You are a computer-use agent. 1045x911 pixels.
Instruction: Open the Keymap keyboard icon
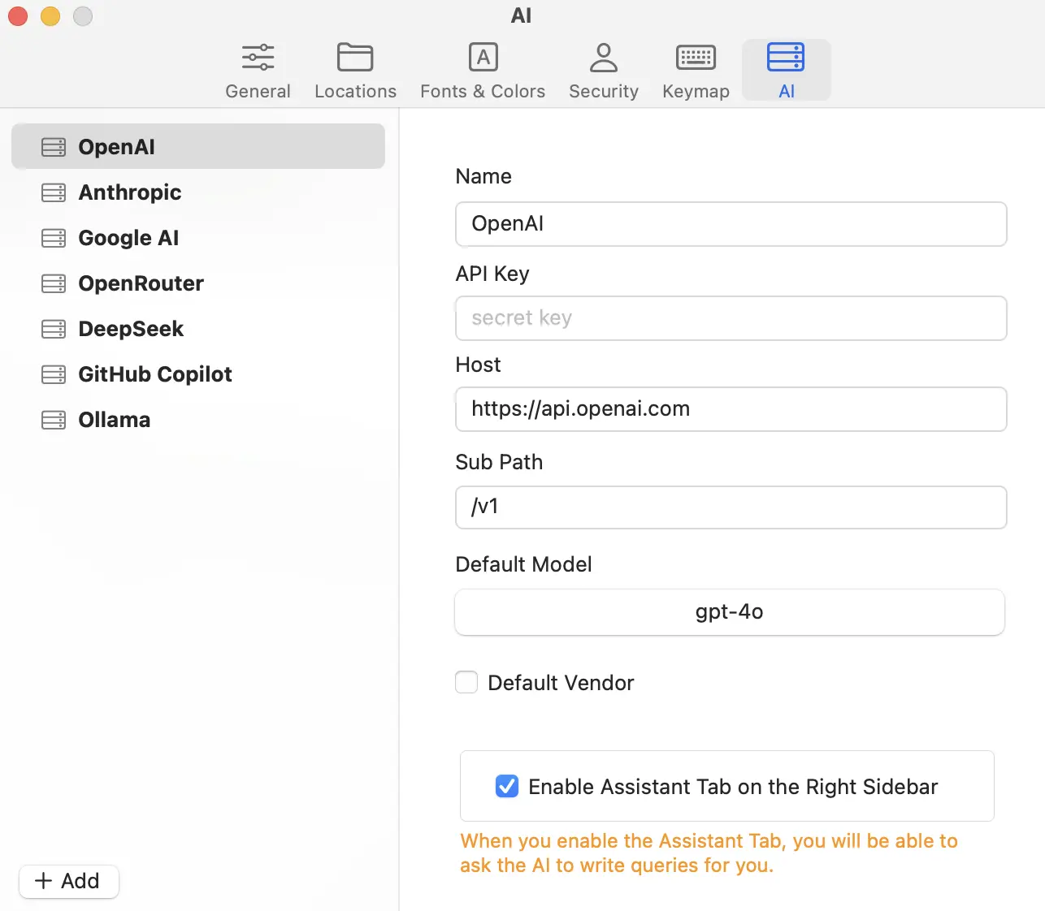click(696, 58)
